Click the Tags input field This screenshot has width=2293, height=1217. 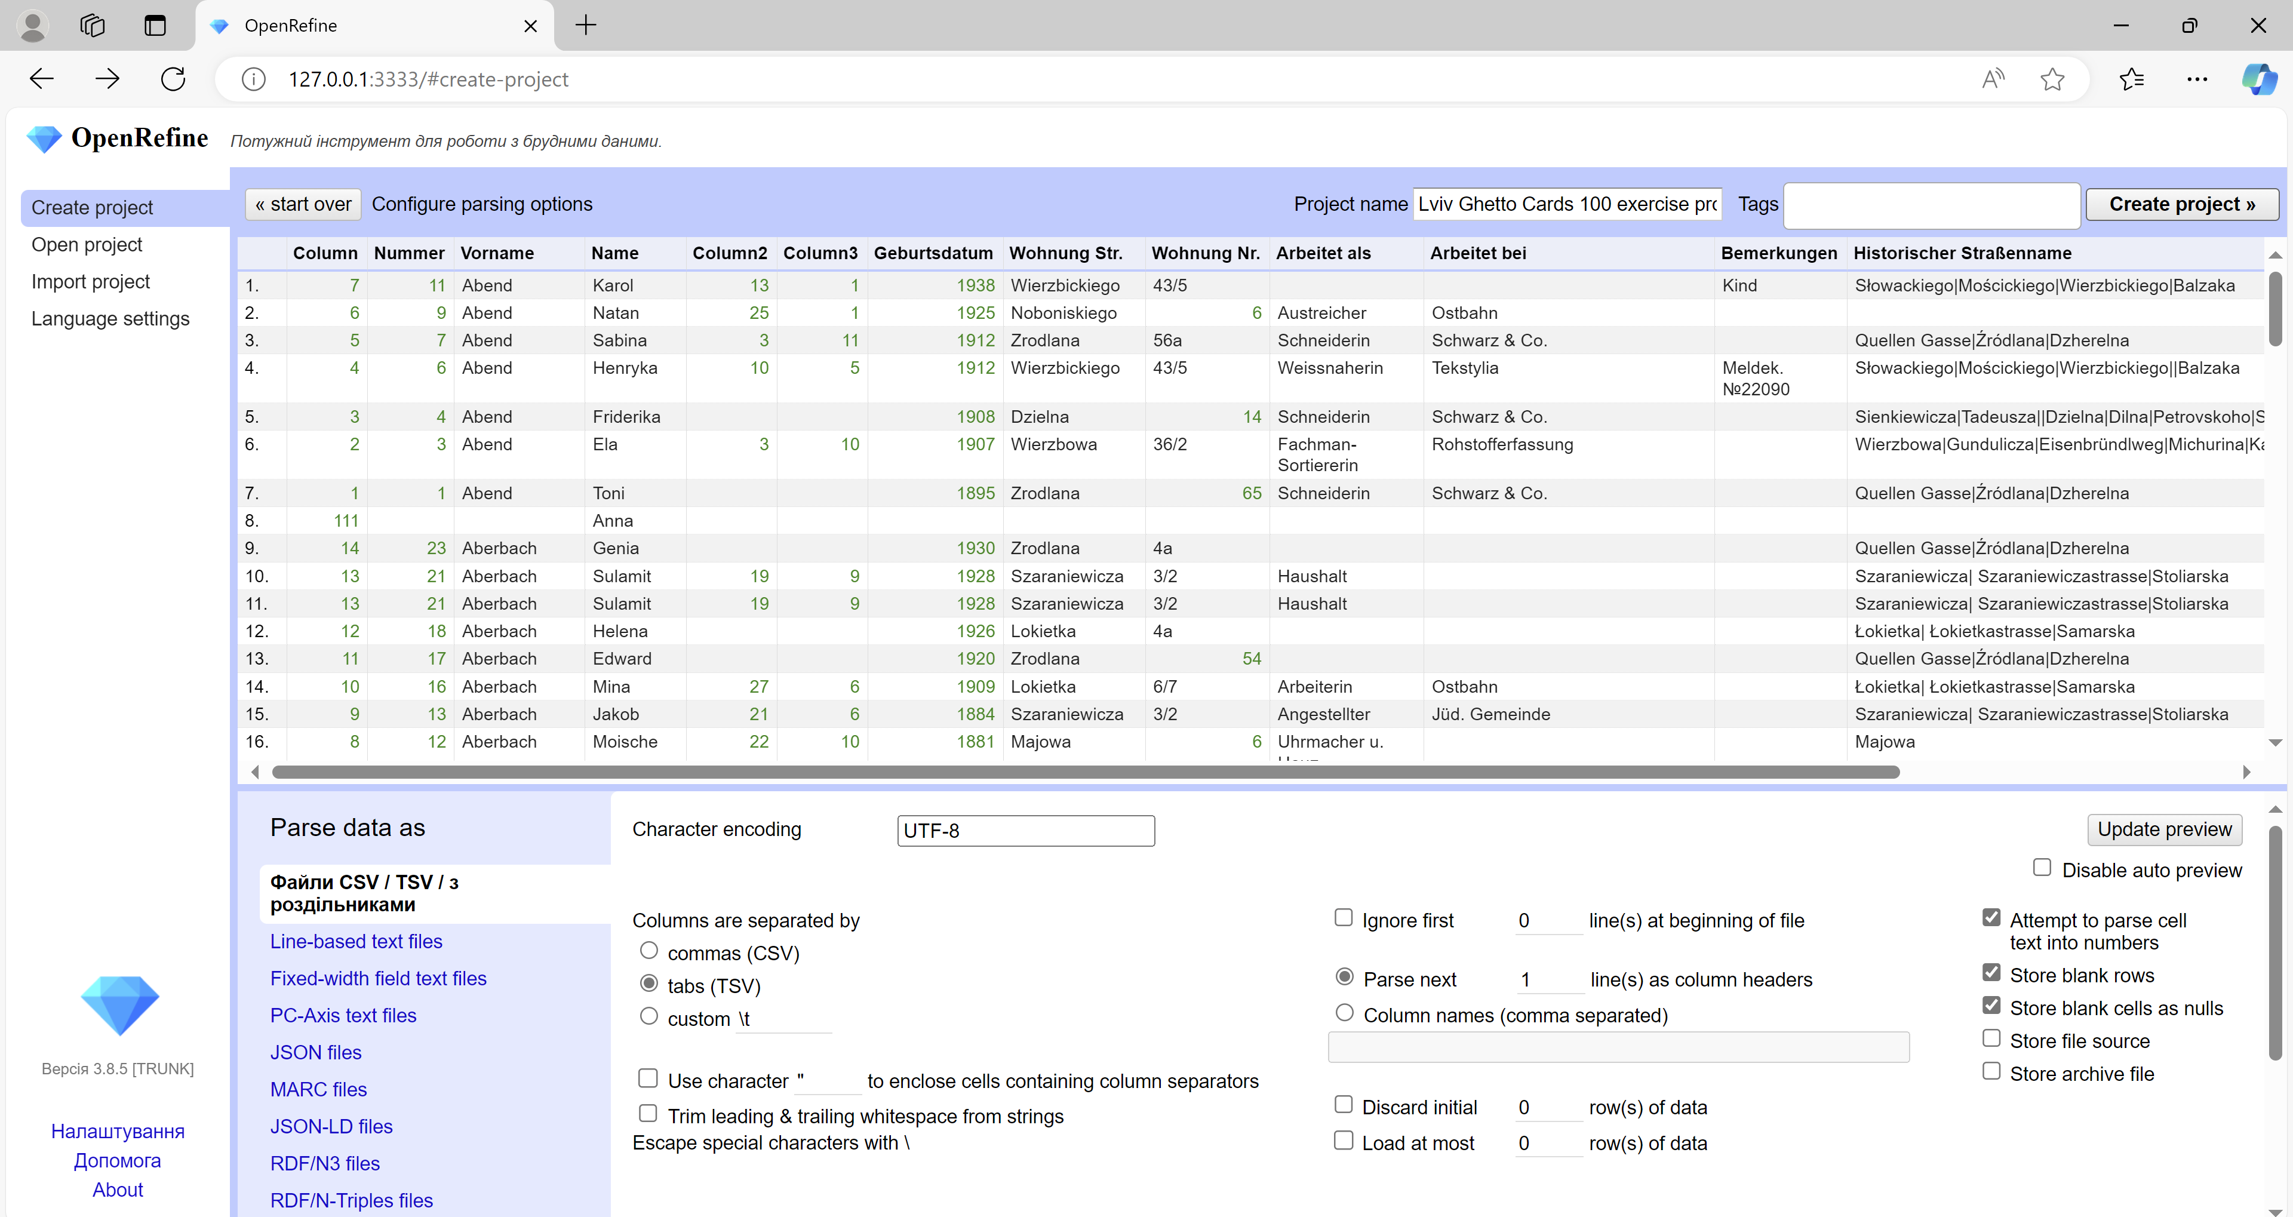[x=1932, y=205]
